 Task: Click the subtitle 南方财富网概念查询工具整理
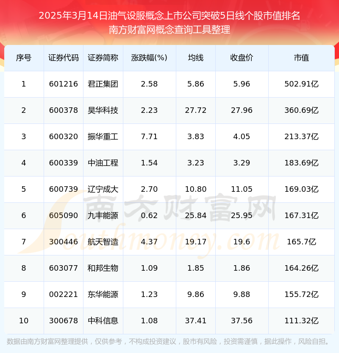[x=169, y=30]
